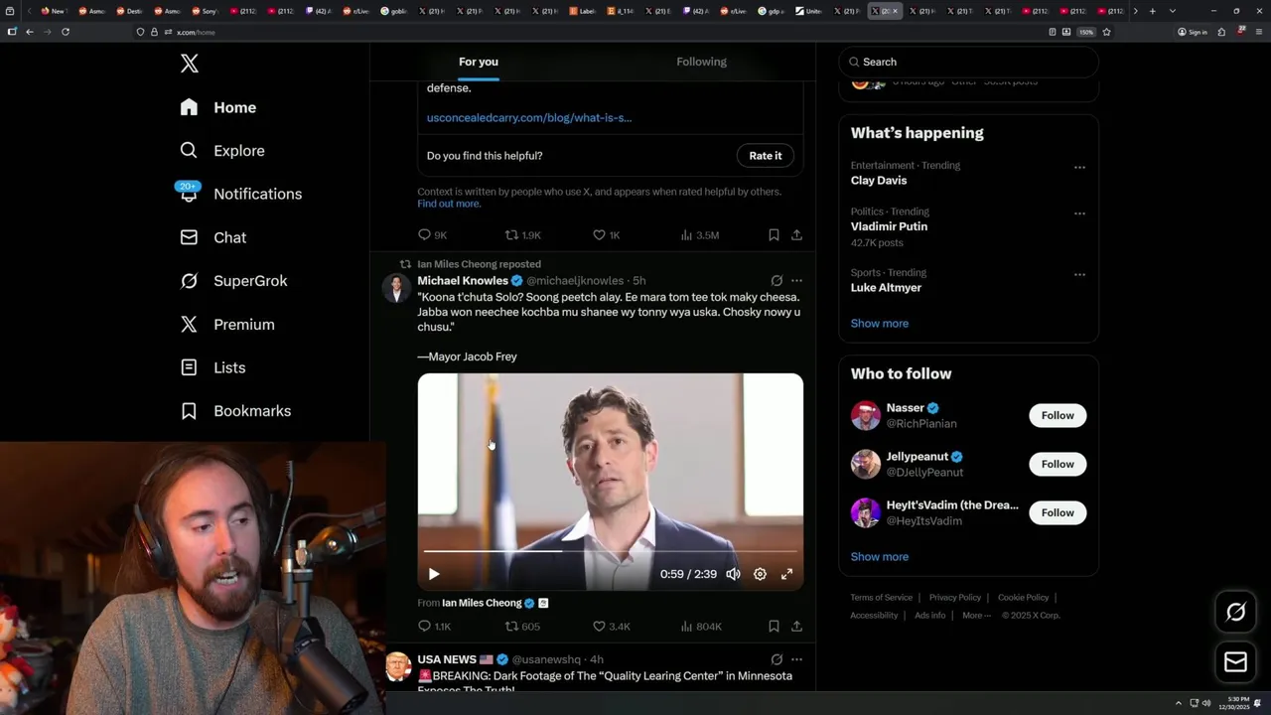Bookmark this page with the star icon
The height and width of the screenshot is (715, 1271).
[x=1106, y=32]
